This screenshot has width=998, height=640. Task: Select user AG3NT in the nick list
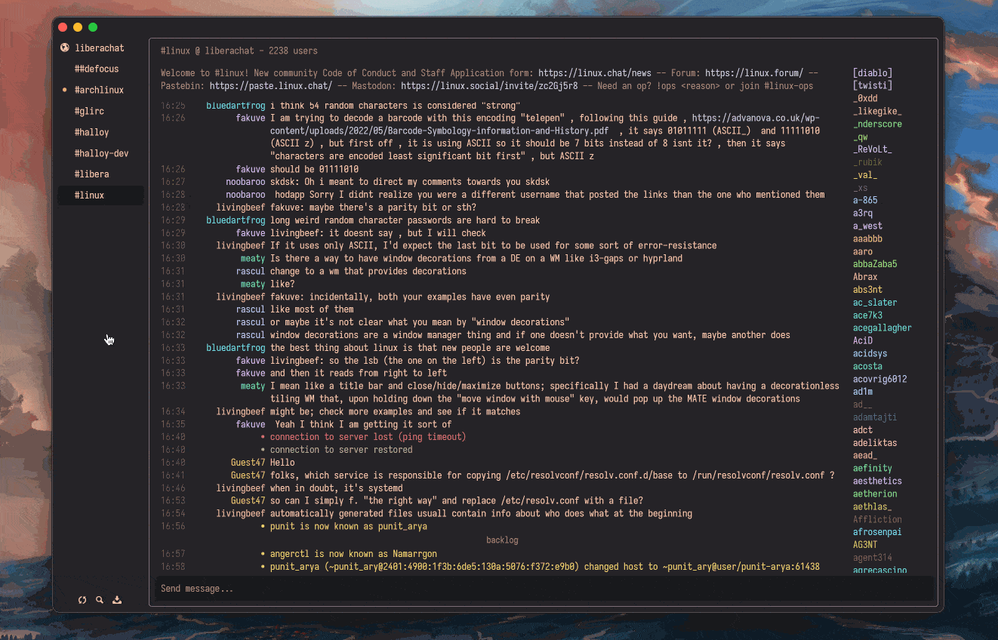[x=865, y=545]
